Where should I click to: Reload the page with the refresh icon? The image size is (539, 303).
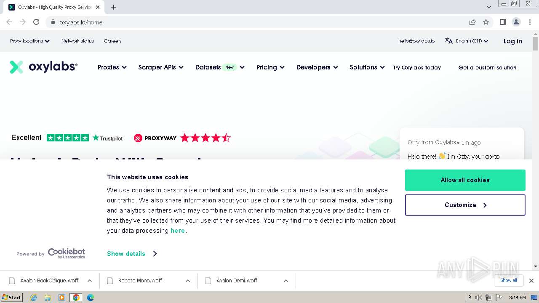[x=36, y=22]
